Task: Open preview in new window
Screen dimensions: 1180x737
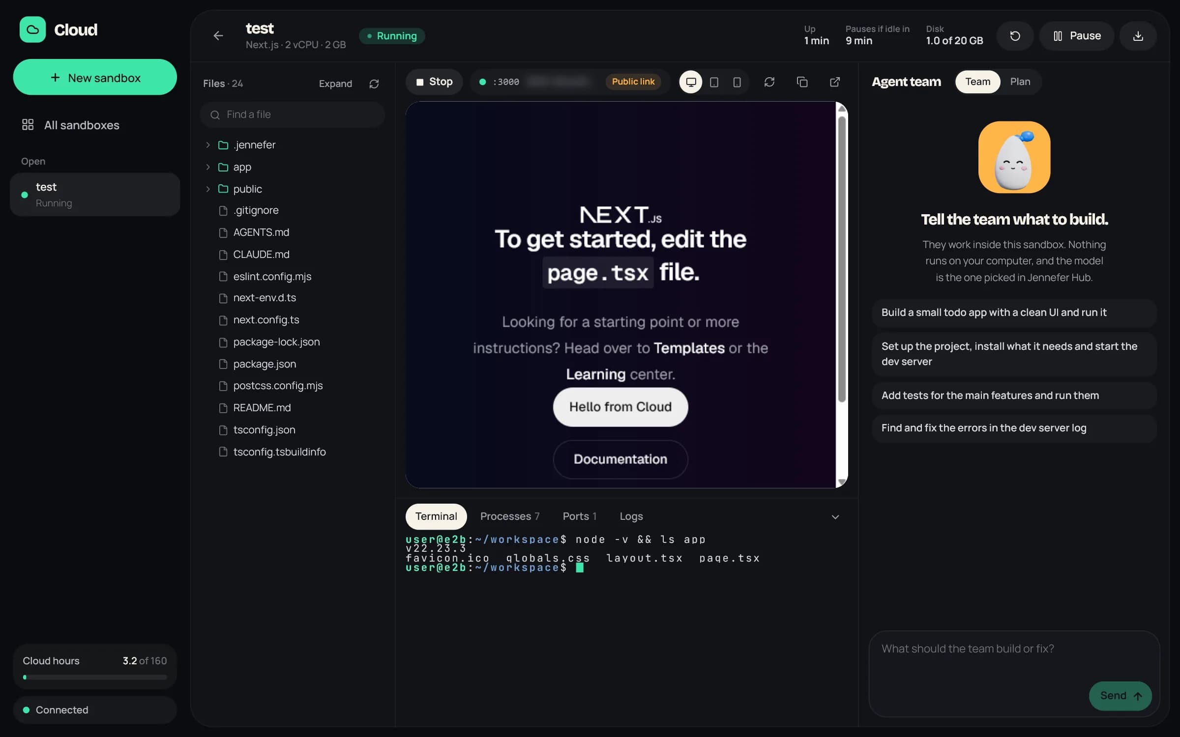Action: click(x=835, y=82)
